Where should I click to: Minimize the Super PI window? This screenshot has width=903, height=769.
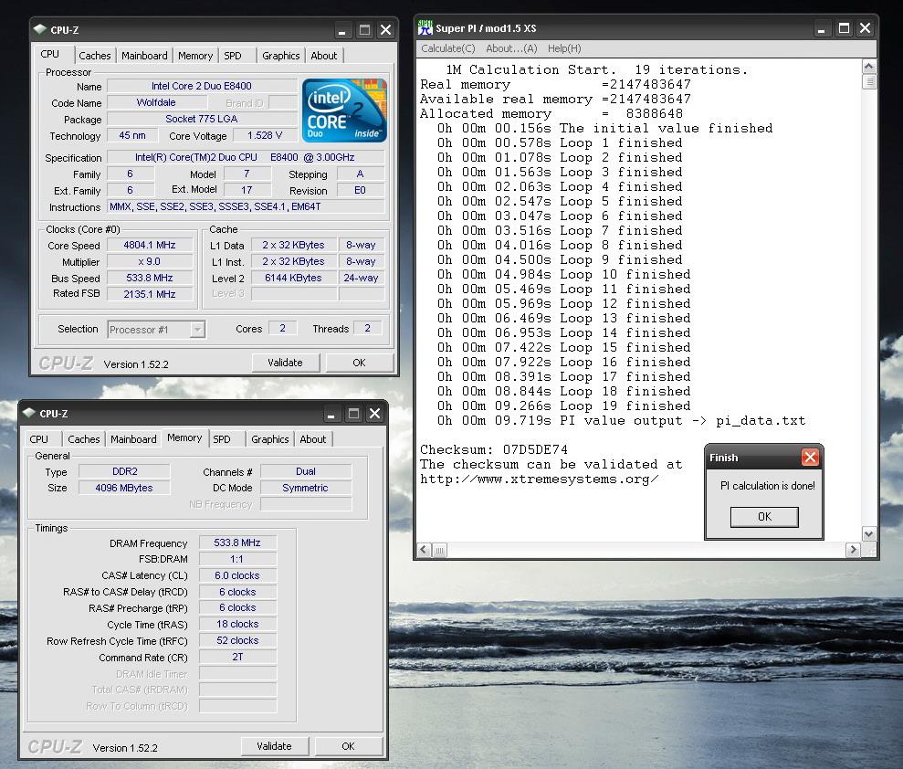(x=821, y=28)
